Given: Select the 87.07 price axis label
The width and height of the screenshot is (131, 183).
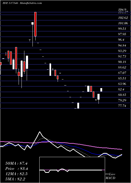Looking at the screenshot, I should (122, 73).
